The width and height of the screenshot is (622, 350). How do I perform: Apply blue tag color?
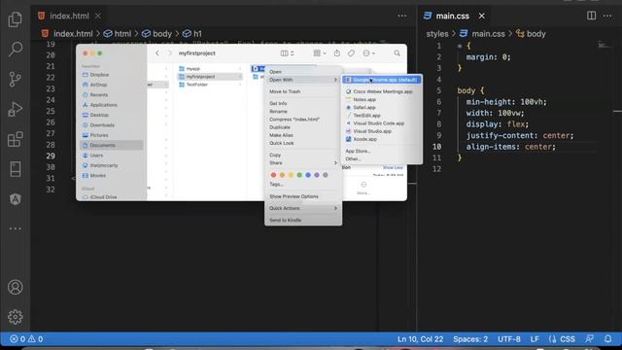pyautogui.click(x=308, y=175)
